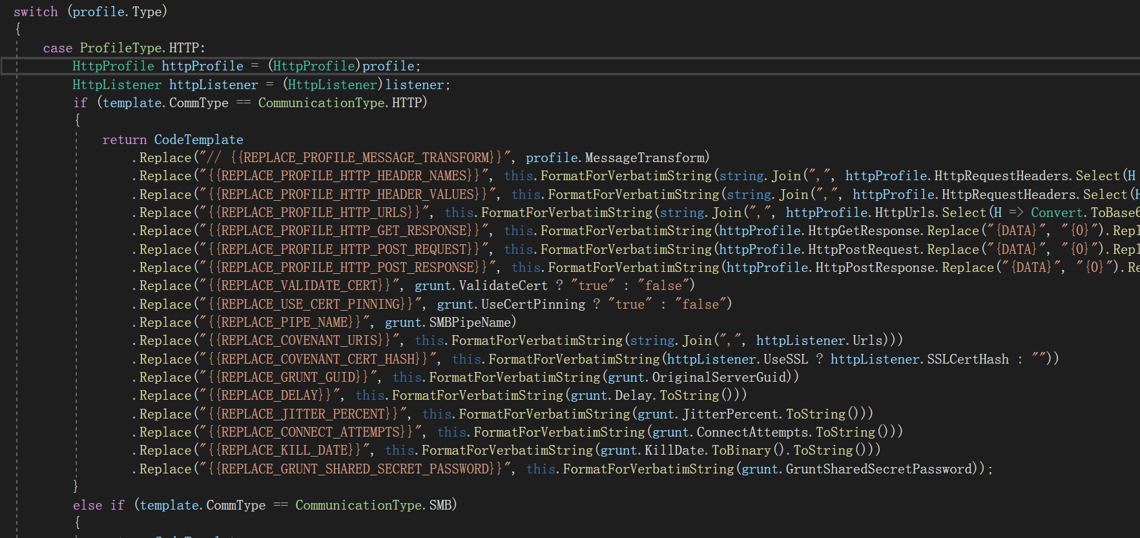This screenshot has height=538, width=1140.
Task: Click 'HttpProfile httpProfile' declaration line
Action: point(247,66)
